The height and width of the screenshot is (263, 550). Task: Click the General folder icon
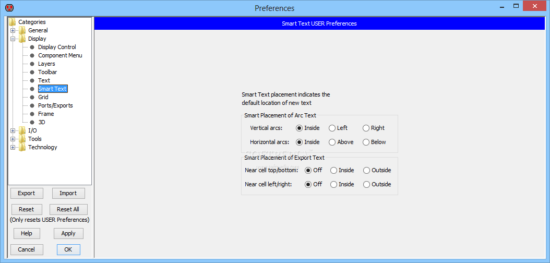(x=22, y=30)
